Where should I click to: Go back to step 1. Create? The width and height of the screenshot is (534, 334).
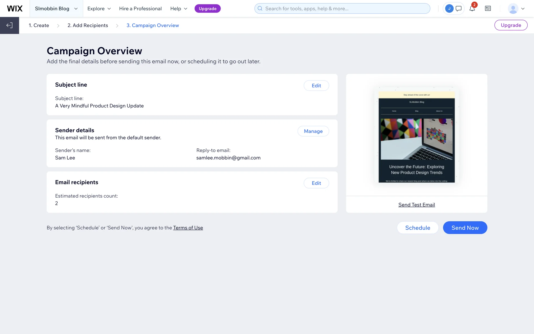coord(39,25)
